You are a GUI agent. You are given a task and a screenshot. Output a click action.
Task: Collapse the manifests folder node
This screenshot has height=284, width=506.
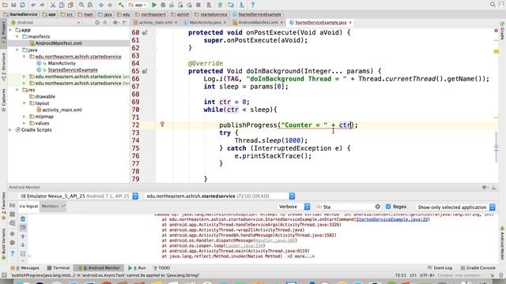(x=17, y=36)
